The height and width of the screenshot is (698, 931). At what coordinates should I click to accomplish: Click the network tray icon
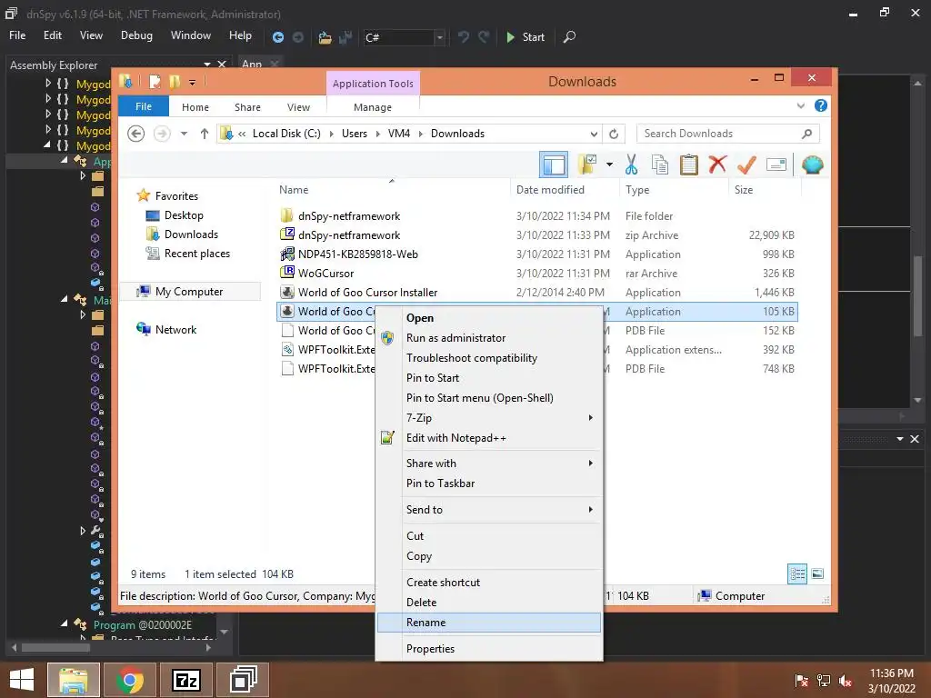(824, 681)
